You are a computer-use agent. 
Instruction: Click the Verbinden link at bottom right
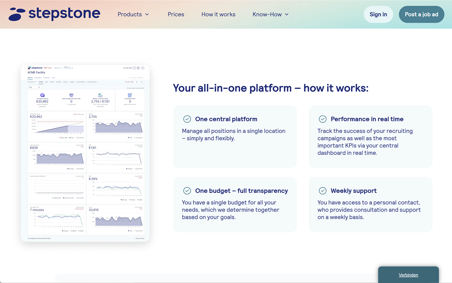click(408, 275)
